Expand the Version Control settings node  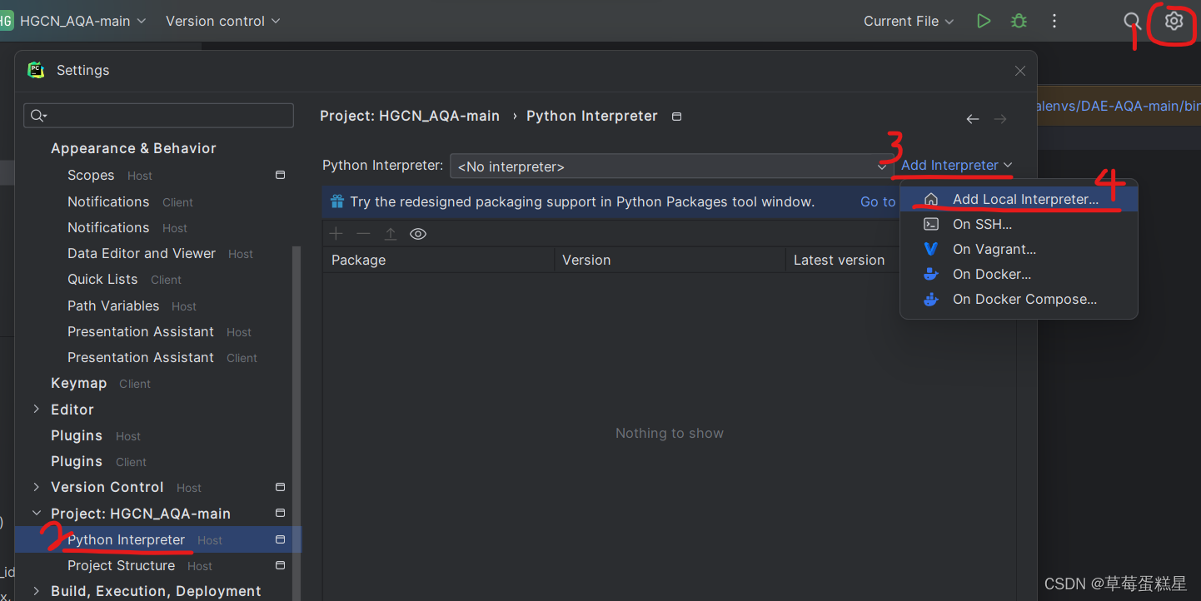pyautogui.click(x=36, y=487)
